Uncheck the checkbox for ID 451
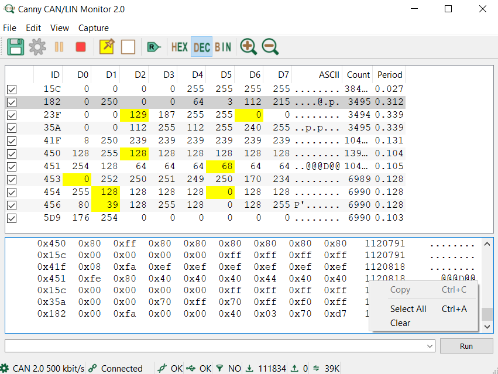The height and width of the screenshot is (374, 498). click(x=12, y=166)
